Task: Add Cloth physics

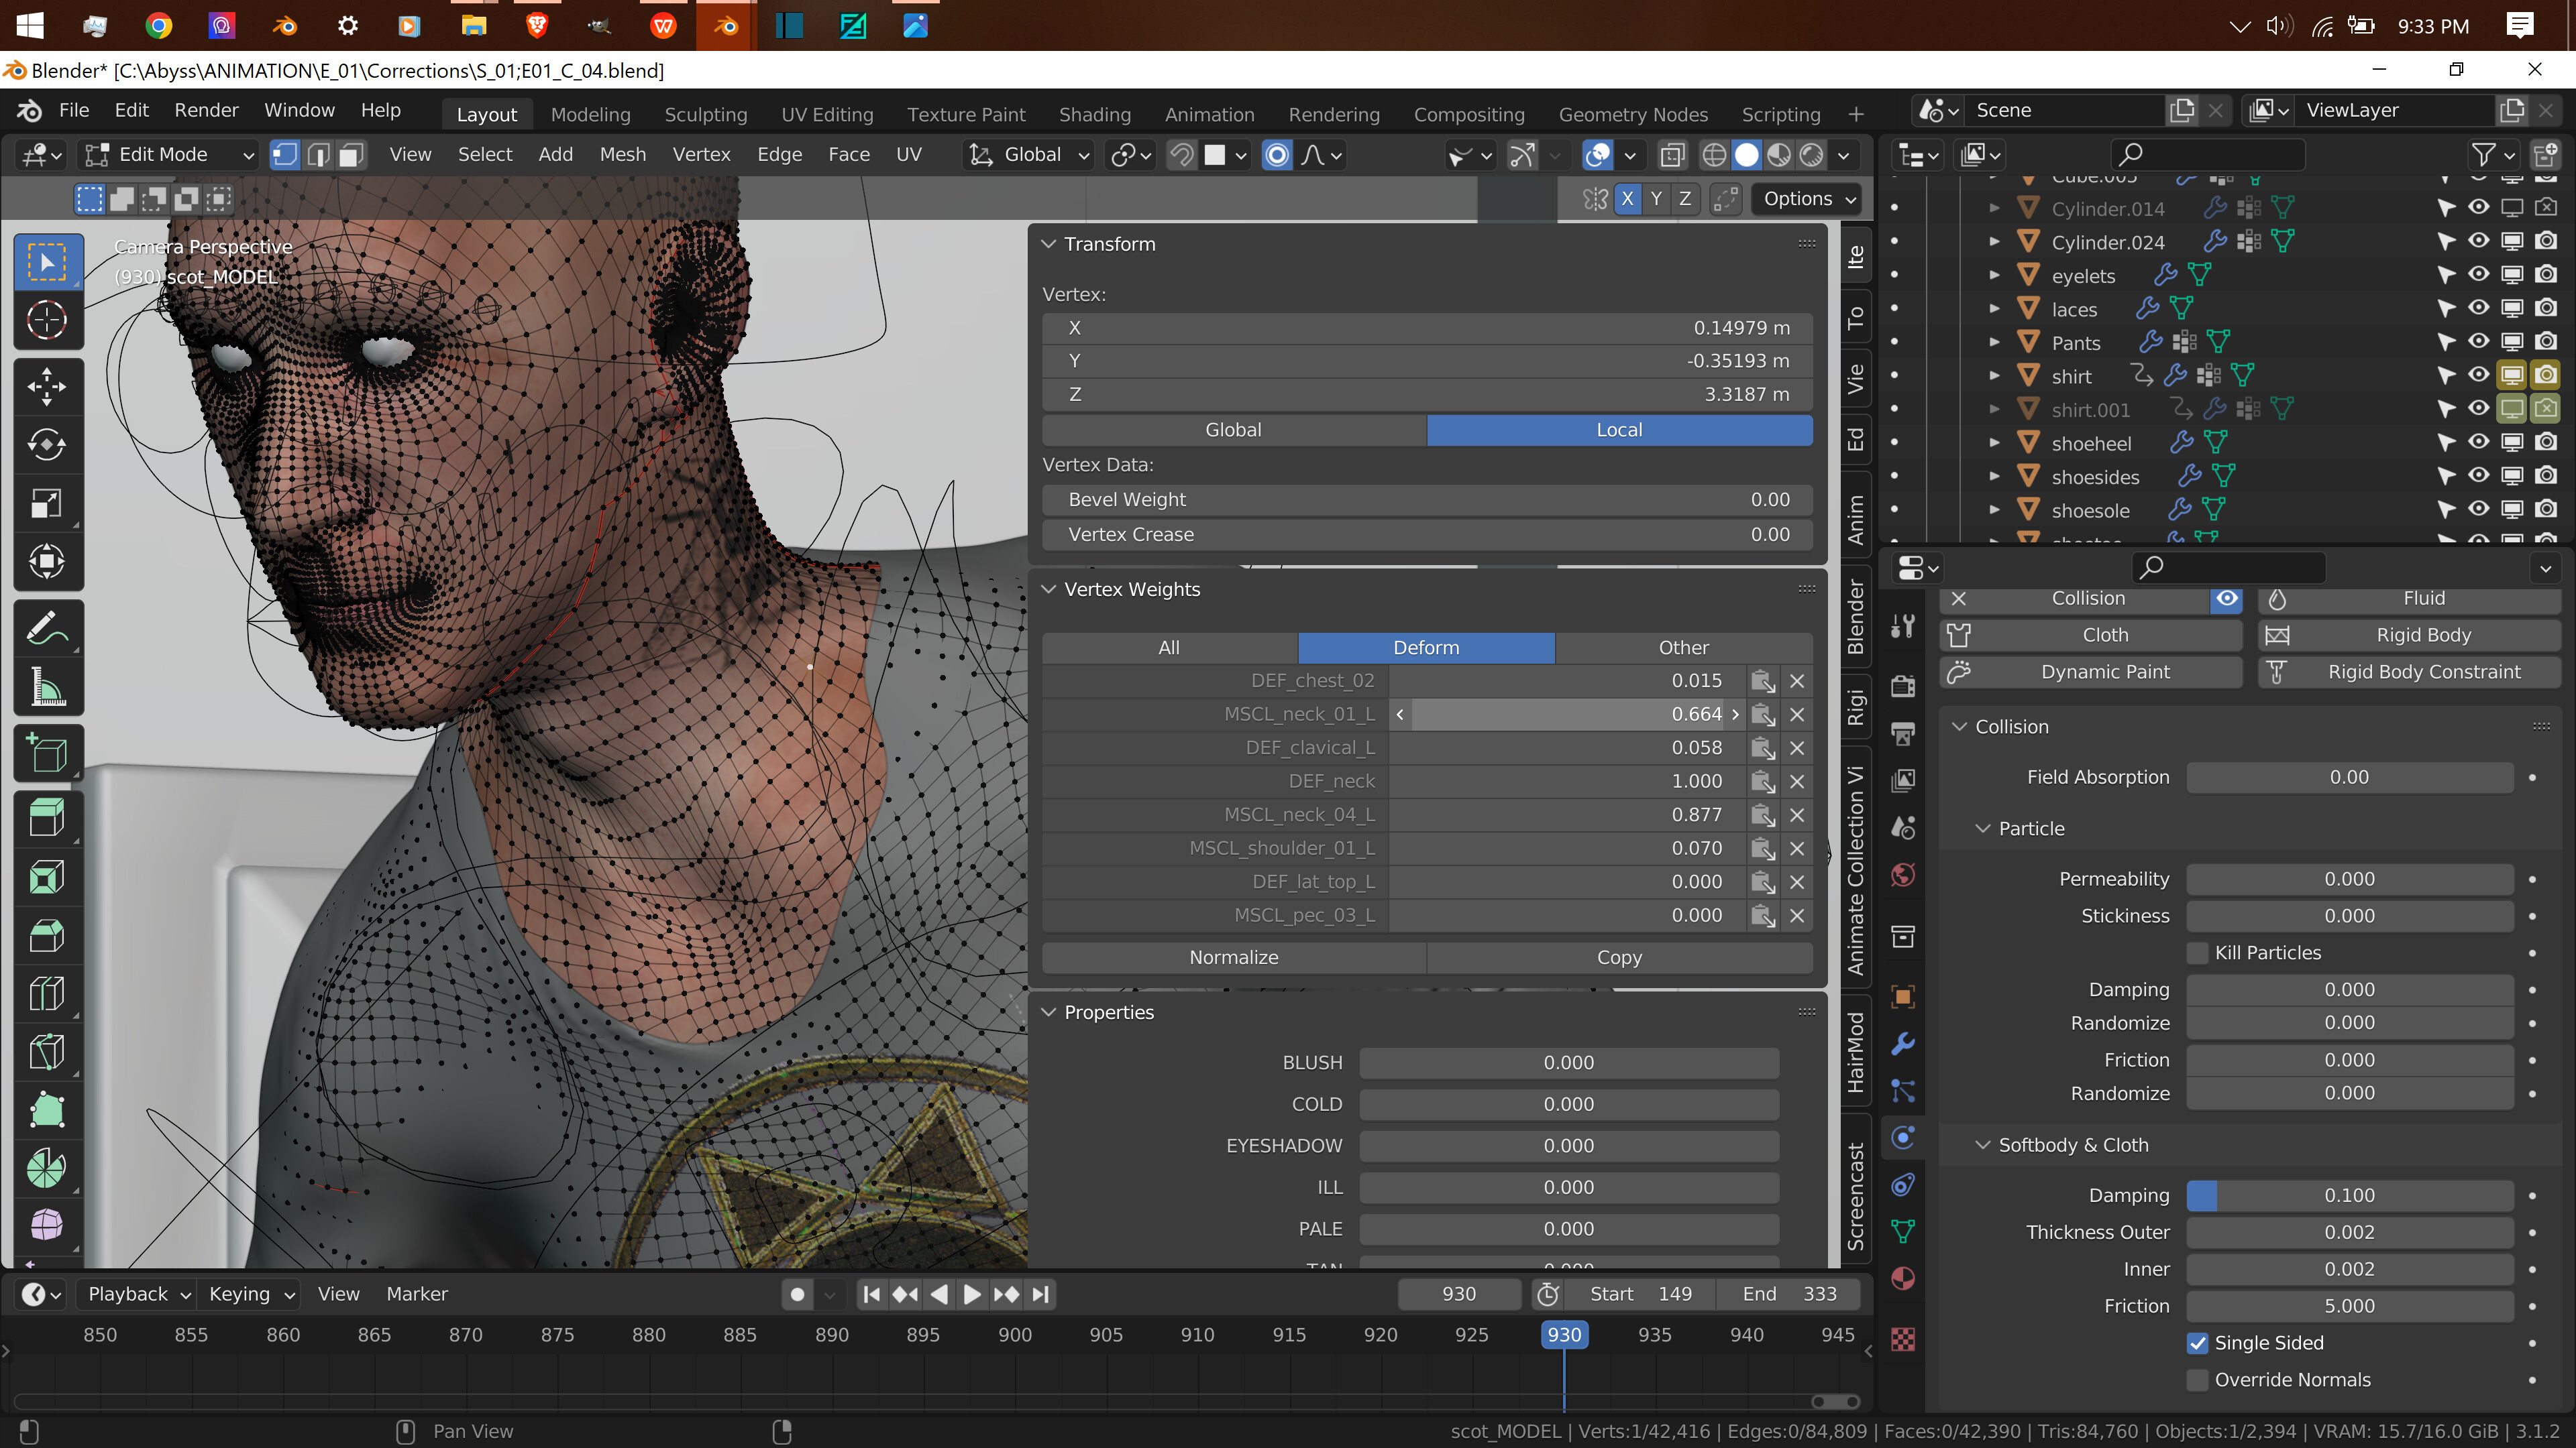Action: coord(2092,636)
